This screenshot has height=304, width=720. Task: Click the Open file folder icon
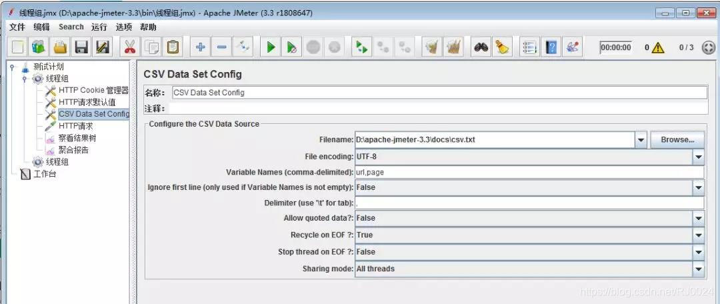(60, 47)
